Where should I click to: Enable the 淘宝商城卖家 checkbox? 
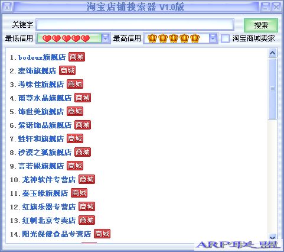click(x=225, y=38)
